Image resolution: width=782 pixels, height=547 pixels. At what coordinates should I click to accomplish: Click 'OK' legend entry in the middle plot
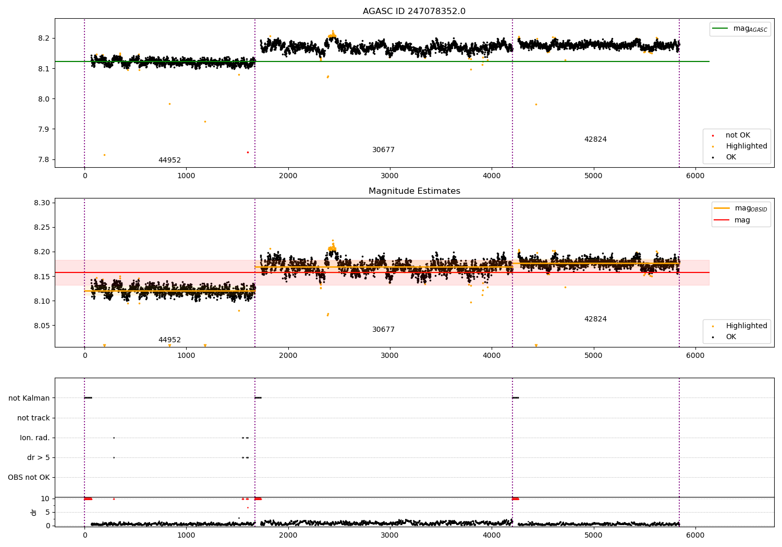tap(725, 337)
